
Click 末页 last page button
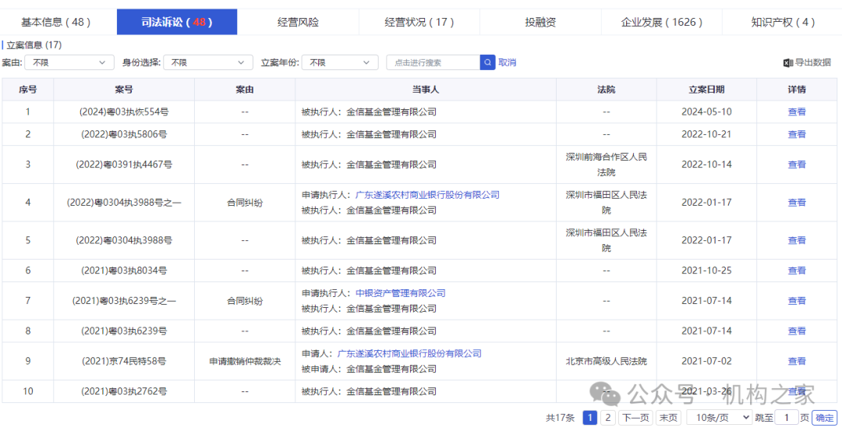(x=668, y=417)
